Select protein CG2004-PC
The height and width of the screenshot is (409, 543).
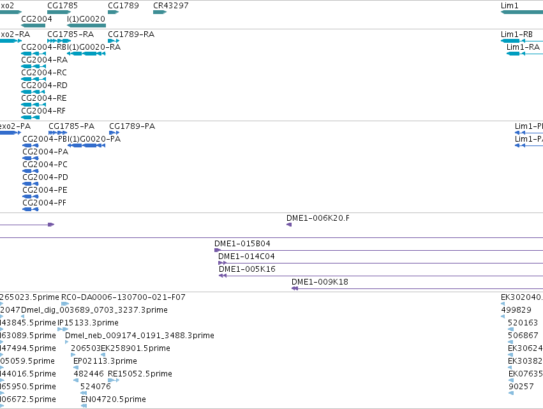click(x=31, y=172)
